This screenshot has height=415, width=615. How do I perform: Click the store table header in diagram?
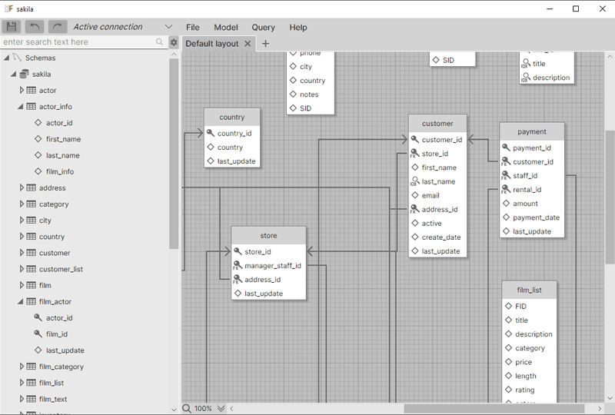click(x=268, y=235)
